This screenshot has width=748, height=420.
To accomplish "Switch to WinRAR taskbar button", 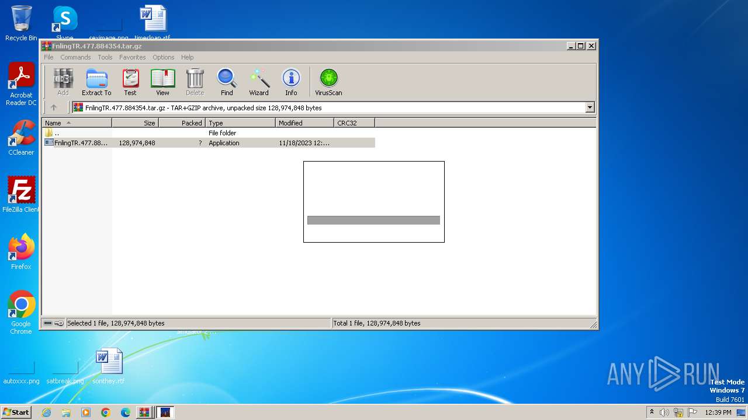I will pos(144,412).
